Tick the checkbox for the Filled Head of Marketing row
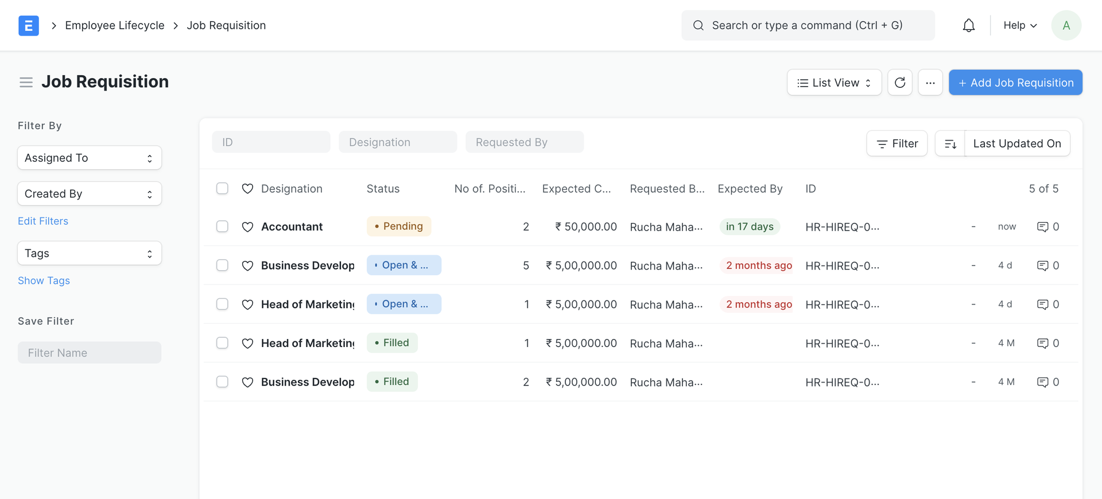This screenshot has height=499, width=1102. pyautogui.click(x=222, y=343)
